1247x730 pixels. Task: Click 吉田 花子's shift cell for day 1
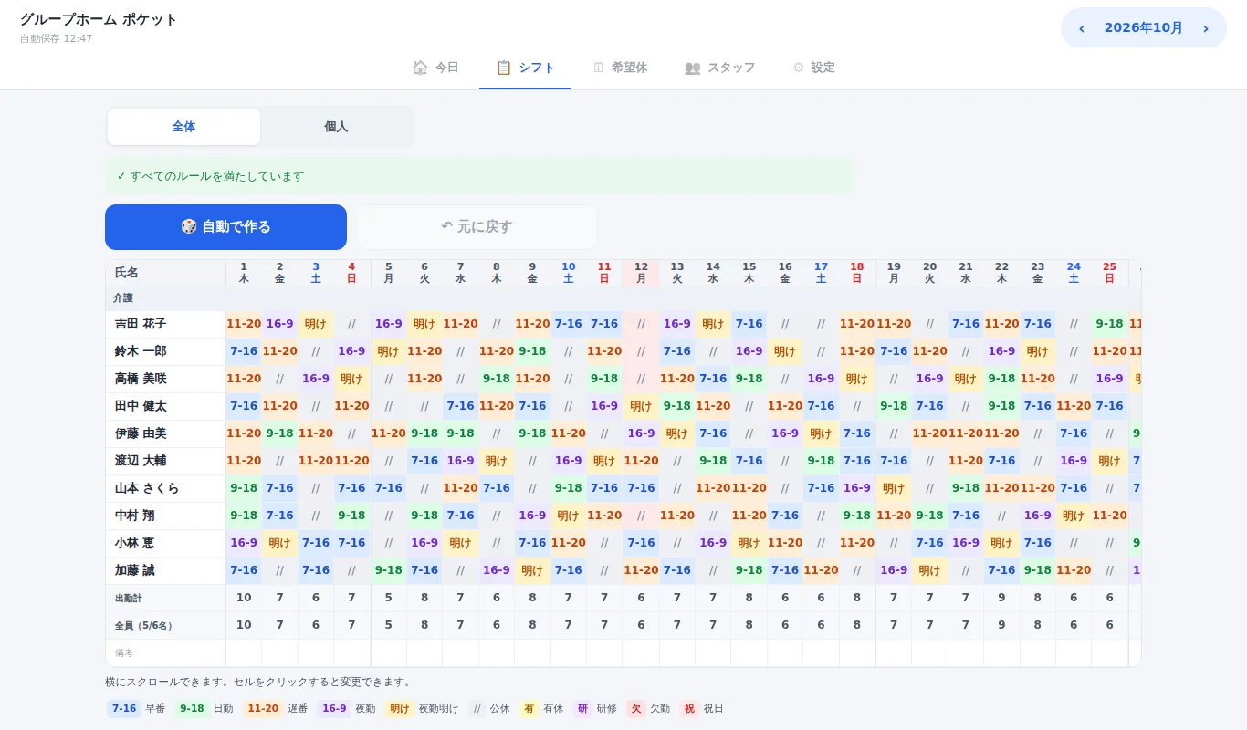244,324
